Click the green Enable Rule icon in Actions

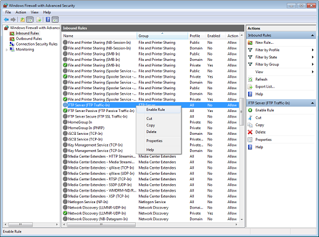point(250,110)
